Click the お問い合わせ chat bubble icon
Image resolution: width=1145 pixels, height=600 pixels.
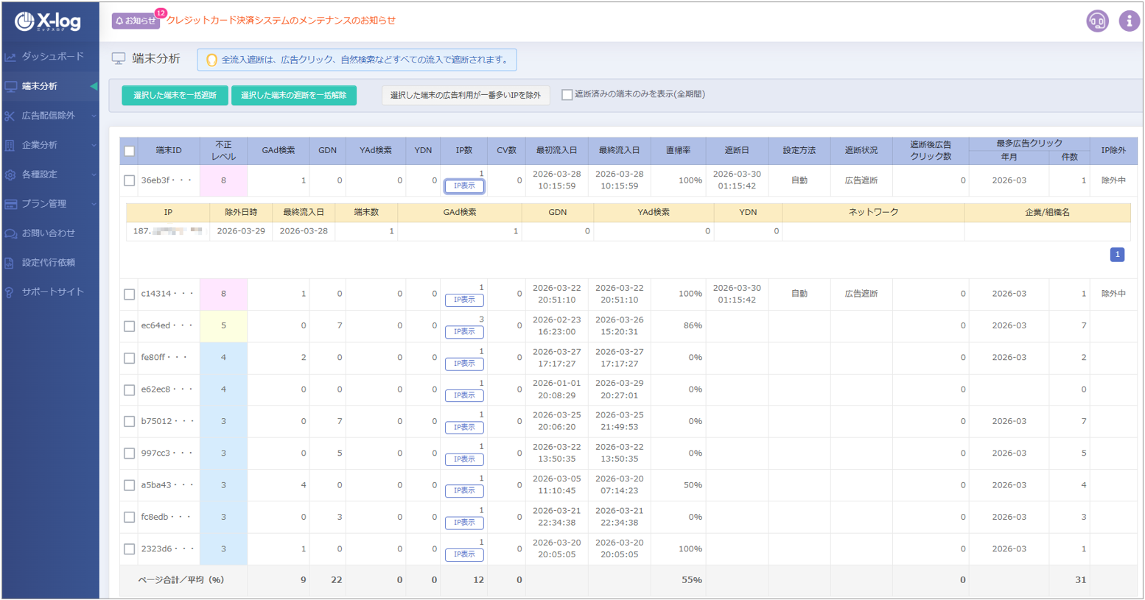coord(10,233)
